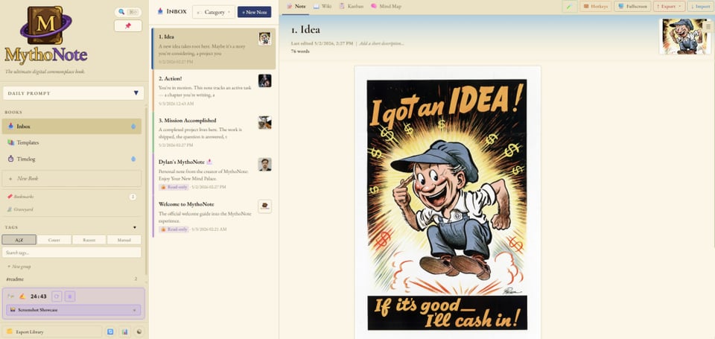Select the Count tag sort option
Screen dimensions: 715x339
[x=54, y=240]
